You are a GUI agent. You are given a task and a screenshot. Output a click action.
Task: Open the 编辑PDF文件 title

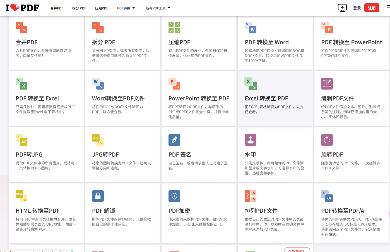(x=338, y=98)
